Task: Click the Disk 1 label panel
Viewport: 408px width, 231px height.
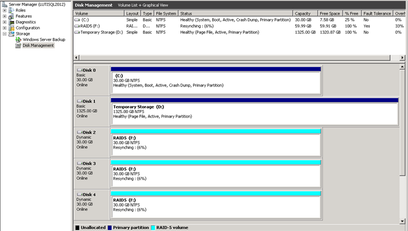Action: (92, 112)
